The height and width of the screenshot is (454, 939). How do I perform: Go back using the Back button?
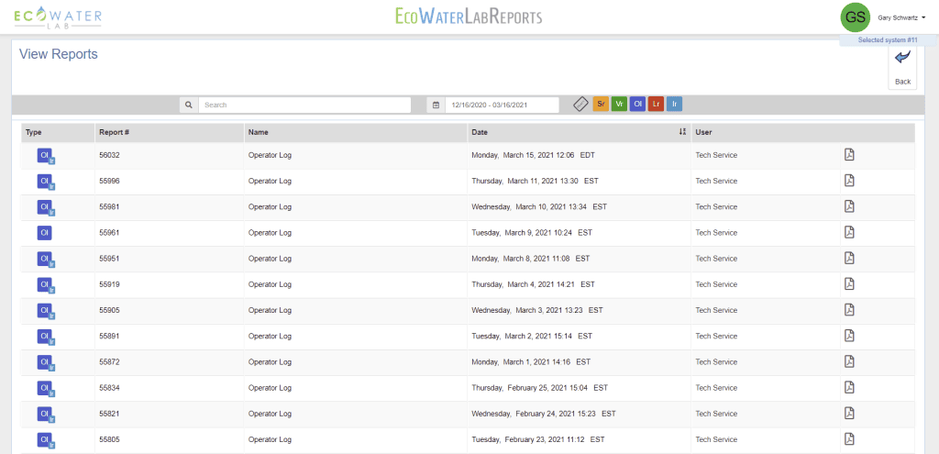point(902,68)
